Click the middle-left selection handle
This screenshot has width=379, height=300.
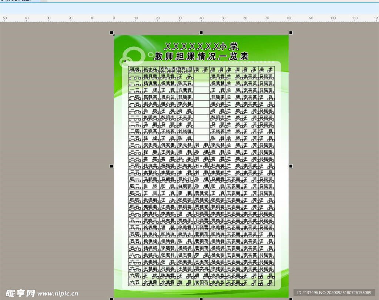pos(111,166)
